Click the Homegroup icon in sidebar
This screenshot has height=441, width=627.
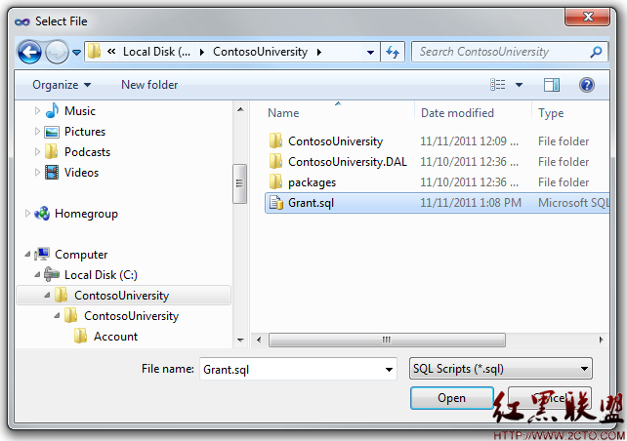[42, 214]
